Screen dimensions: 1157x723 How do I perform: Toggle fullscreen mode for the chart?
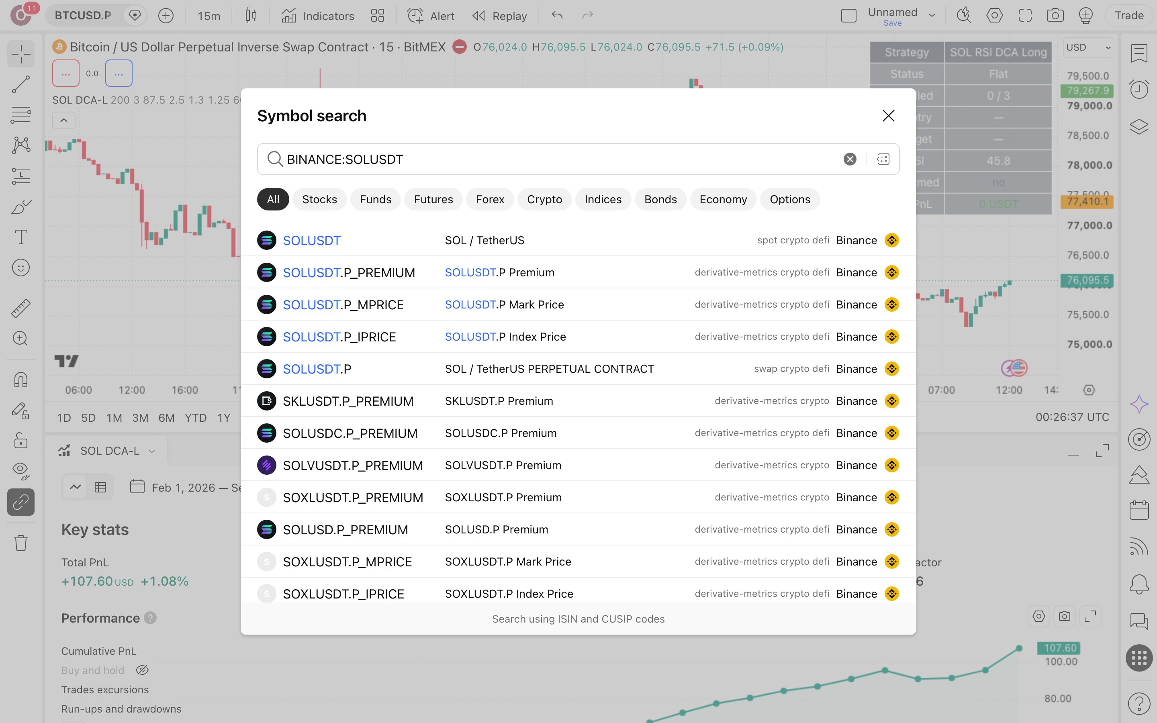1024,16
